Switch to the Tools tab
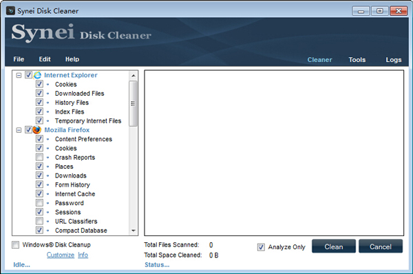Image resolution: width=413 pixels, height=274 pixels. (357, 60)
